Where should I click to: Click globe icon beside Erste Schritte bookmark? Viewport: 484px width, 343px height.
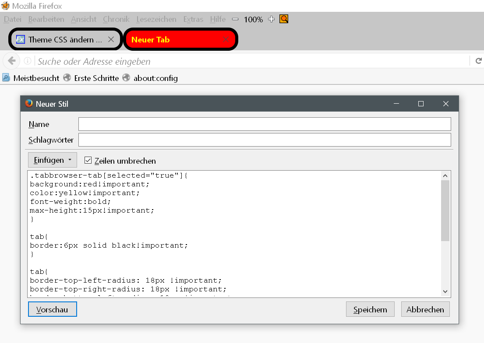click(x=67, y=77)
